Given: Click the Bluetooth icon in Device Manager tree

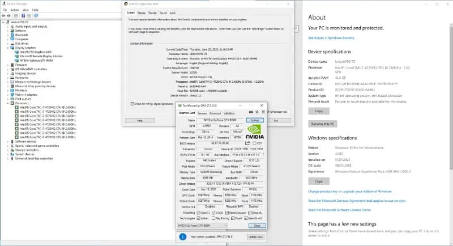Looking at the screenshot, I should pos(12,35).
